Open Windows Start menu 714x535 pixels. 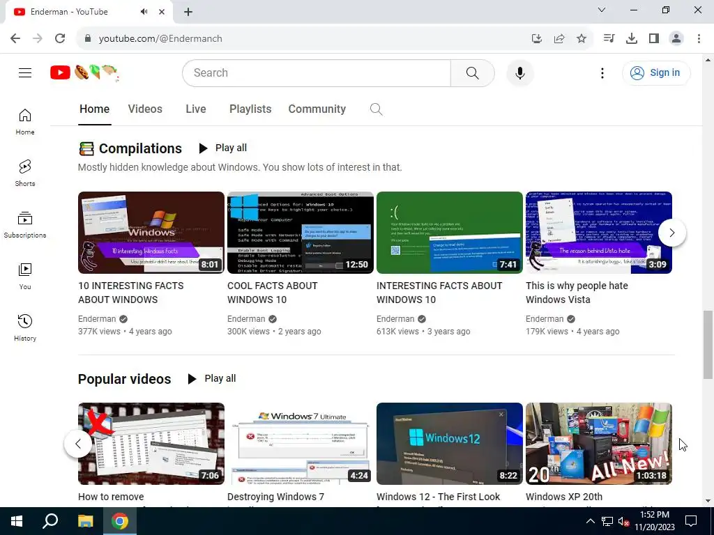[x=17, y=521]
